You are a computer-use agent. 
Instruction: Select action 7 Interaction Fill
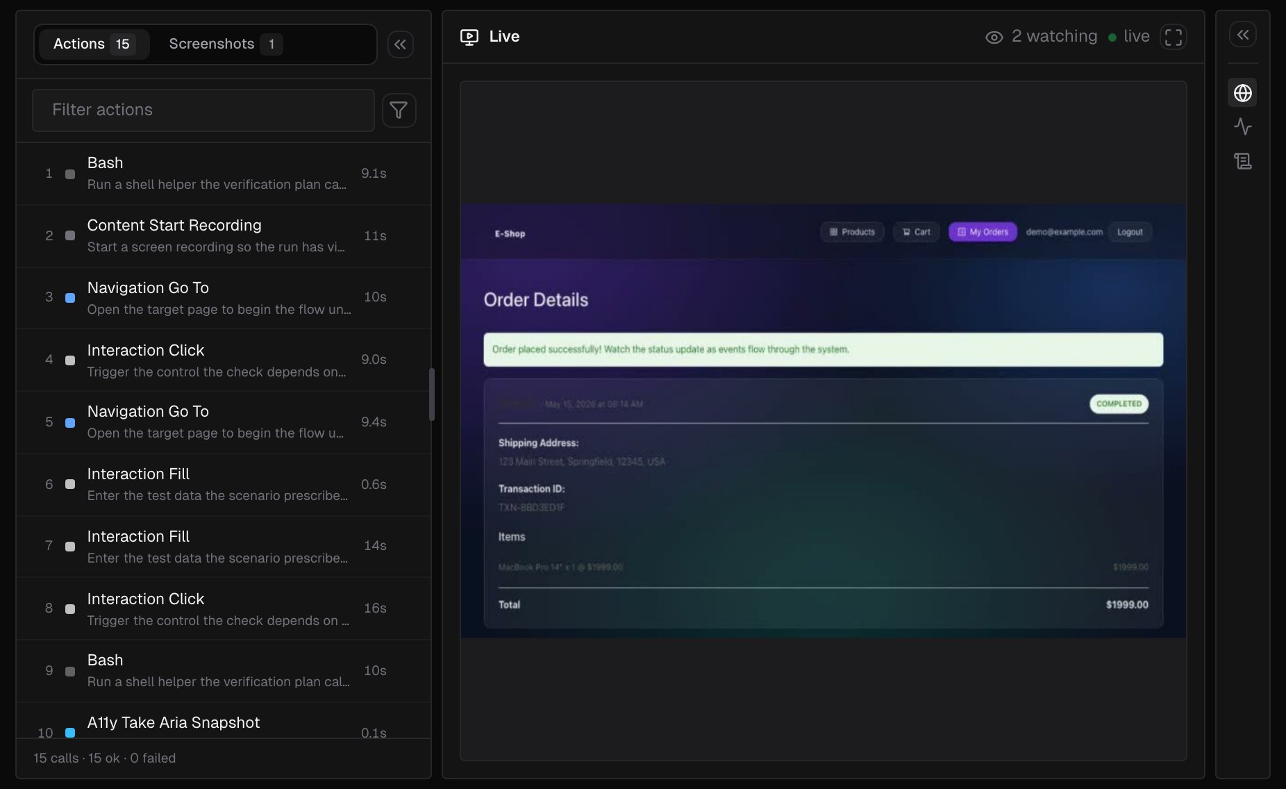click(x=223, y=547)
